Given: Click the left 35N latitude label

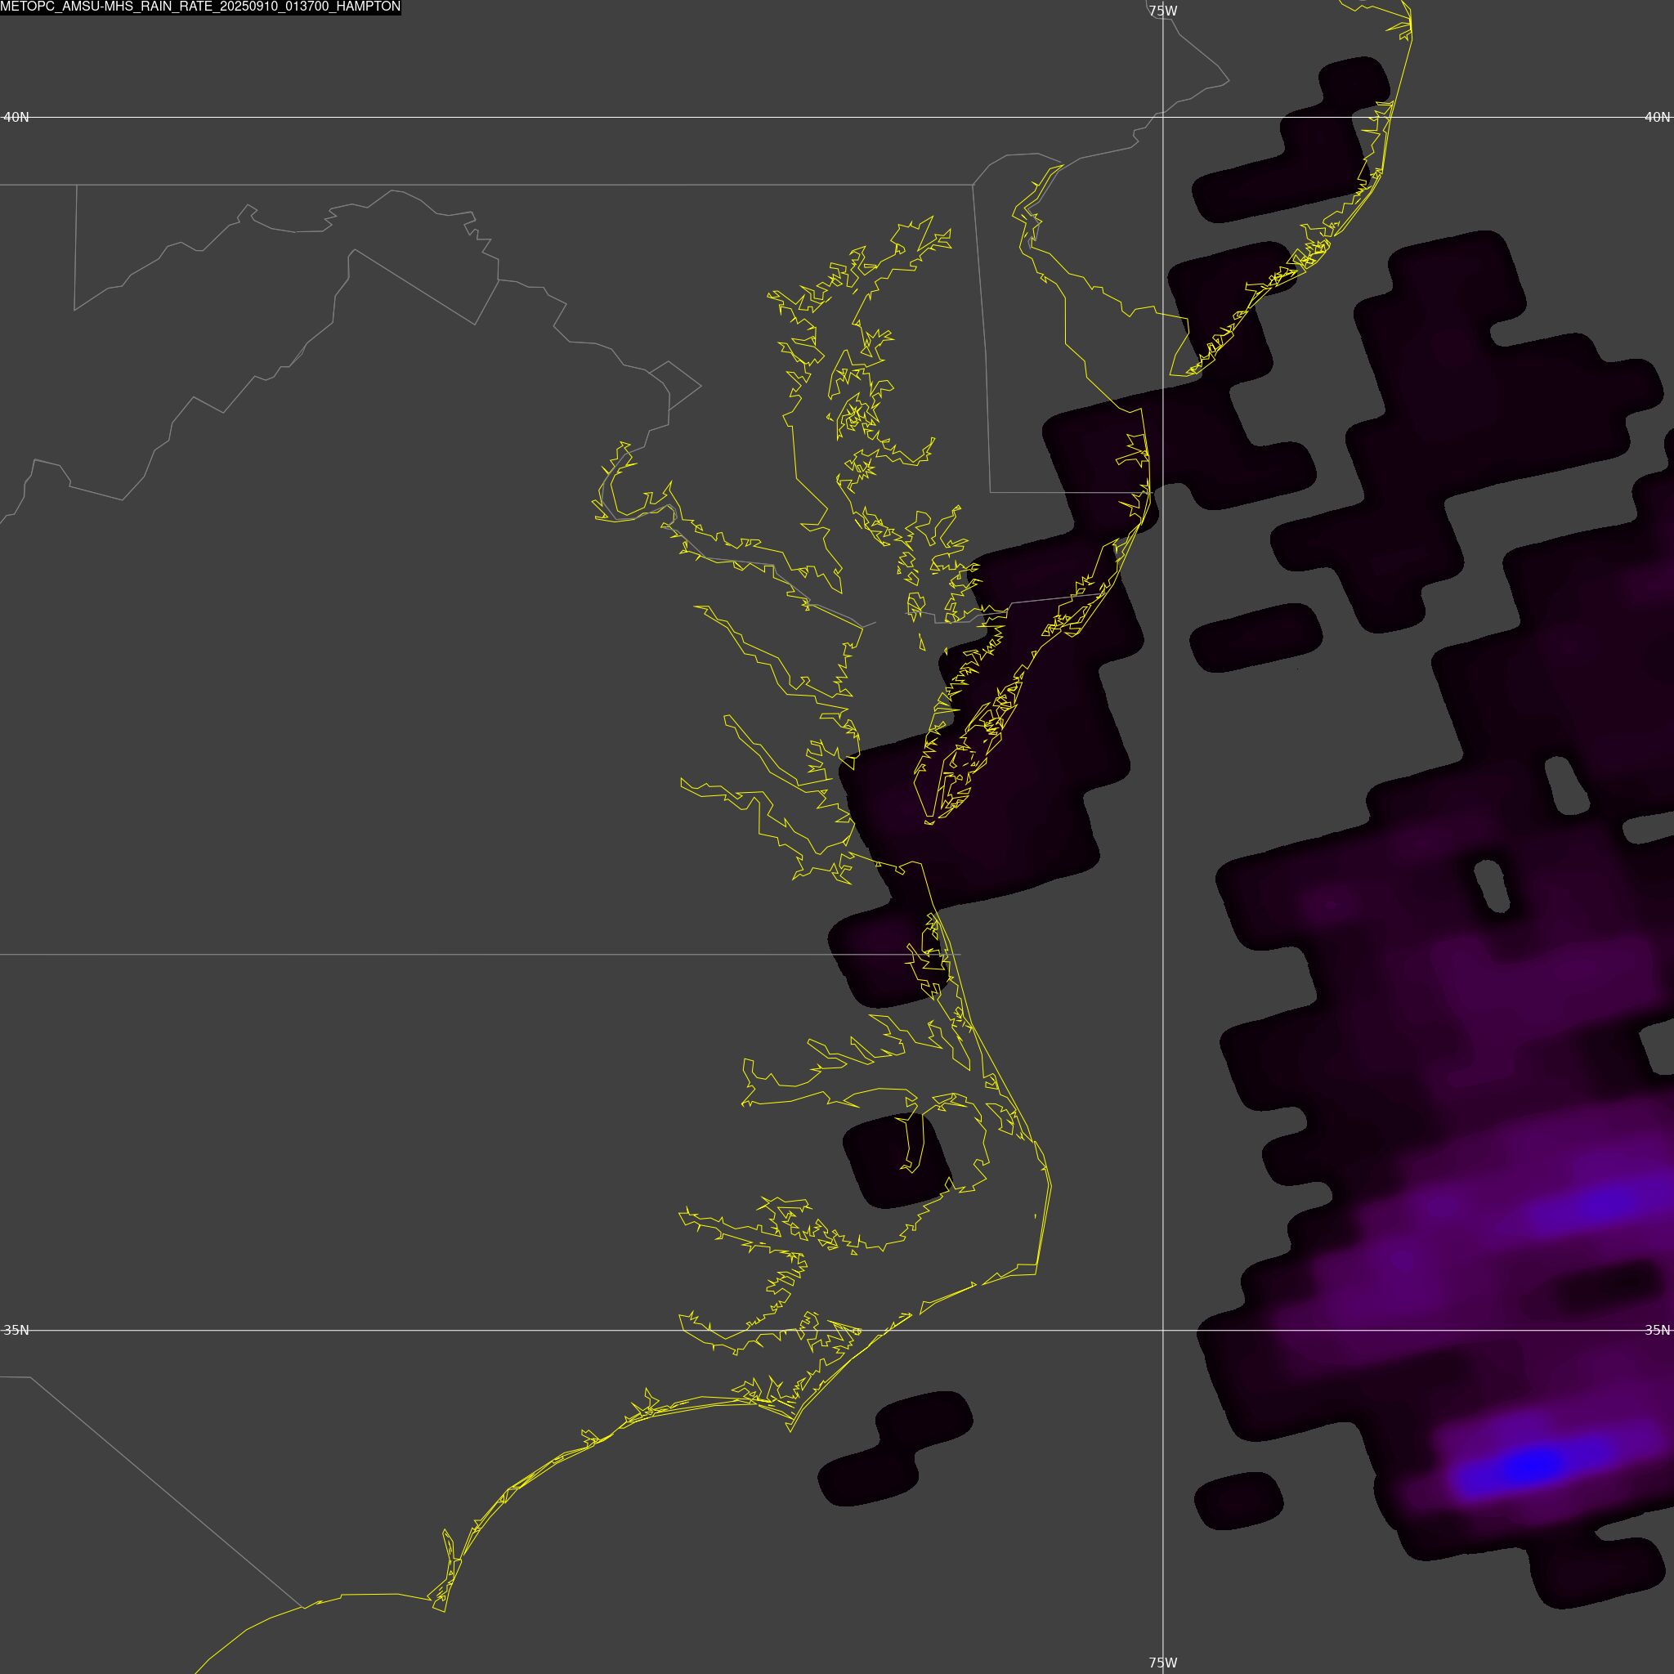Looking at the screenshot, I should click(16, 1330).
